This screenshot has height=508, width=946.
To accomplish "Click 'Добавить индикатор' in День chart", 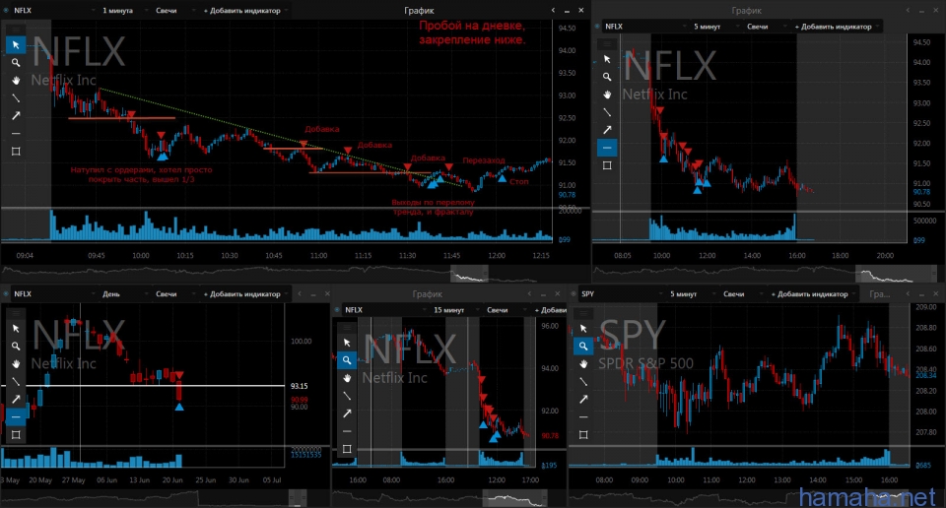I will (x=242, y=294).
